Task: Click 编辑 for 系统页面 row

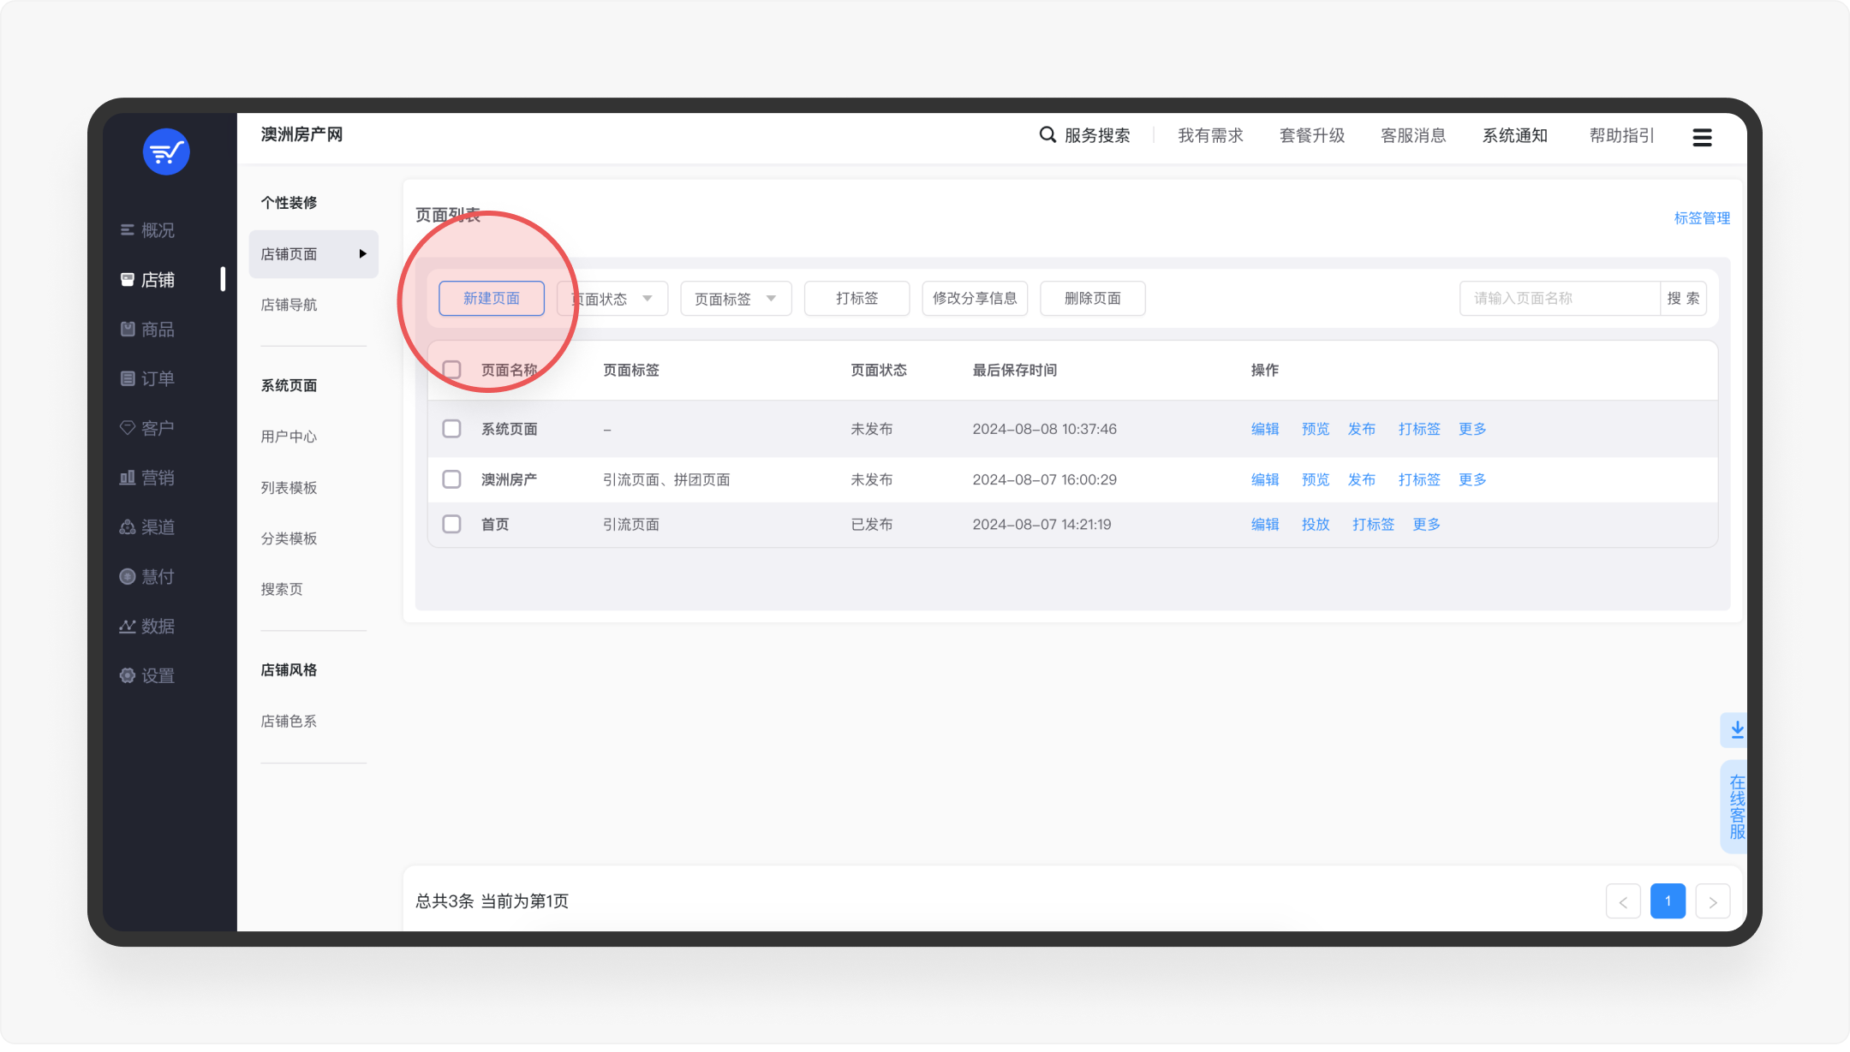Action: [1265, 429]
